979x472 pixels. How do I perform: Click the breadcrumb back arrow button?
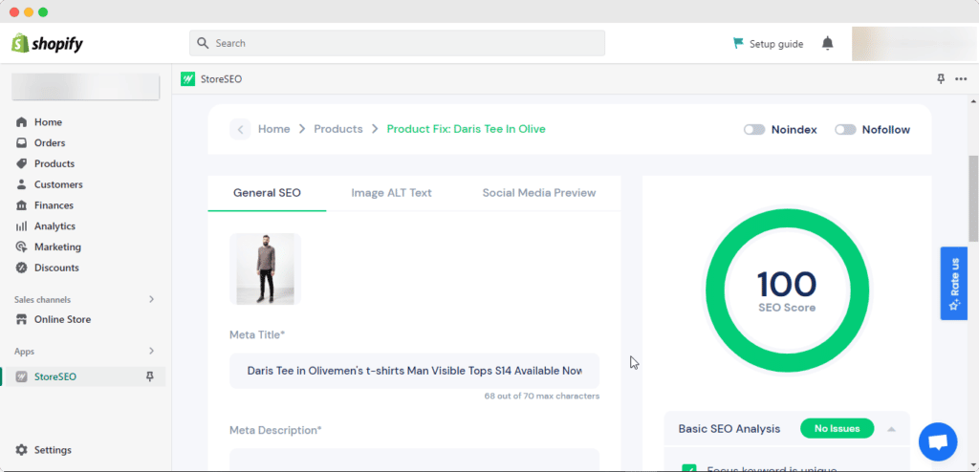(x=240, y=129)
